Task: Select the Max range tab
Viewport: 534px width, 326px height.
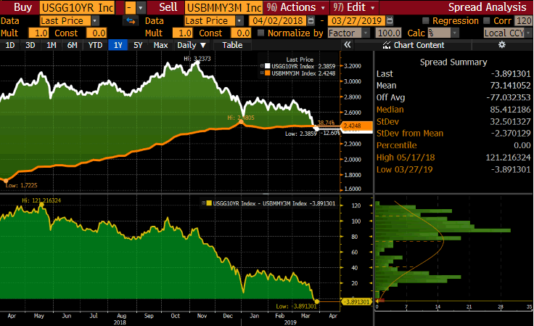Action: tap(160, 45)
